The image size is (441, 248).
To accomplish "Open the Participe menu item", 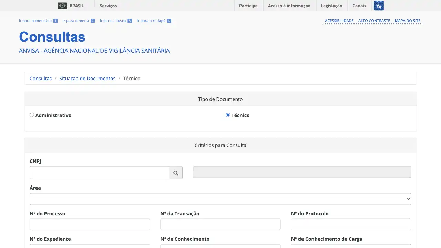I will [248, 6].
